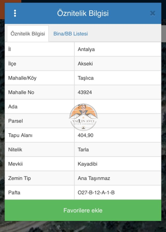Click the Zemin Tip value Ana Taşınmaz
The height and width of the screenshot is (232, 166).
[x=94, y=178]
